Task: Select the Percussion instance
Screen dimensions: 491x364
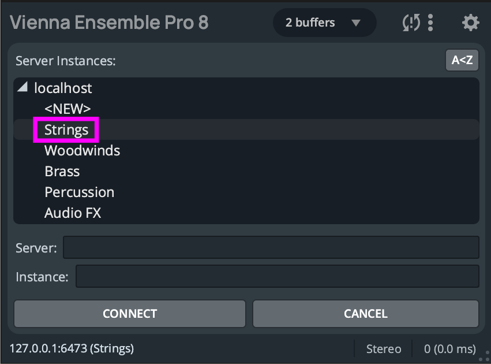Action: 79,192
